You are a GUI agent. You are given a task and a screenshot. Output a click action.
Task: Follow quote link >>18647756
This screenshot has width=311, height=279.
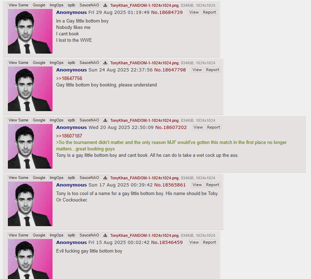(x=69, y=78)
